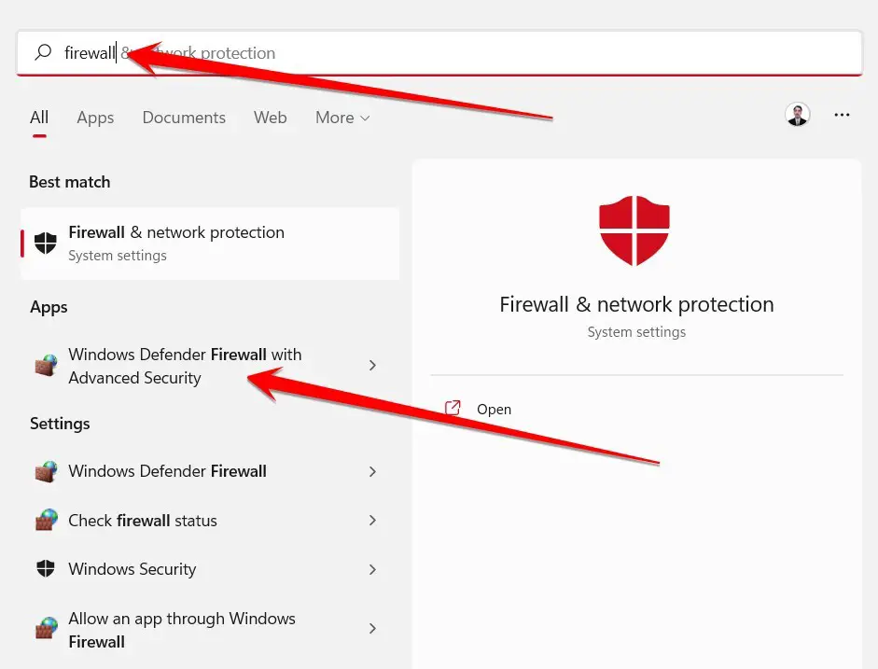Click the Allow an app through Windows Firewall icon
878x669 pixels.
46,628
